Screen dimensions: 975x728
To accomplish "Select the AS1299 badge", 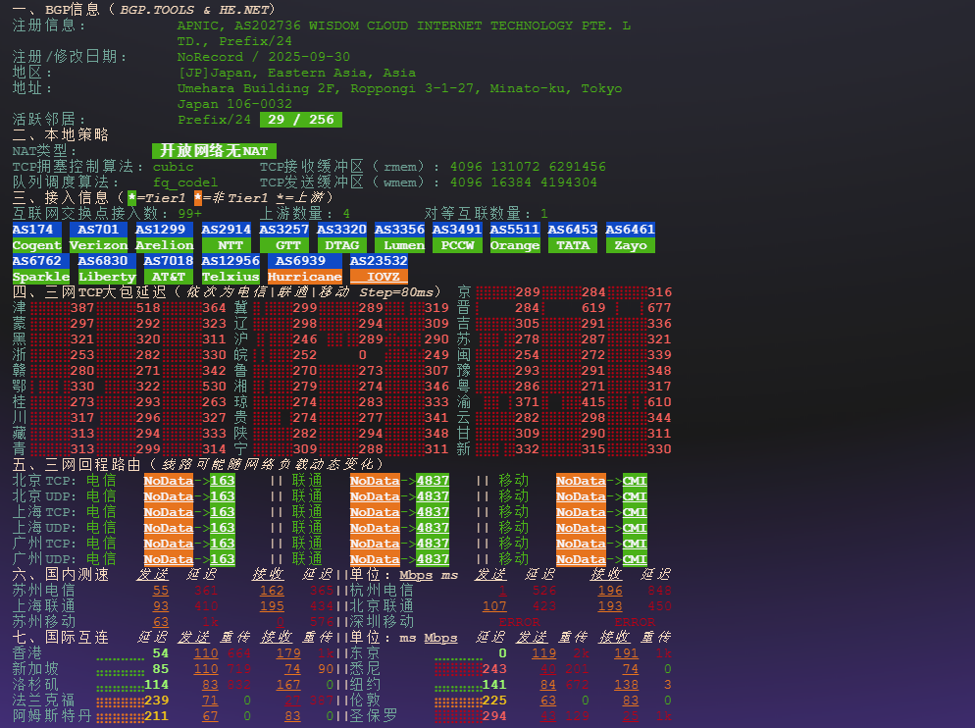I will pos(164,230).
